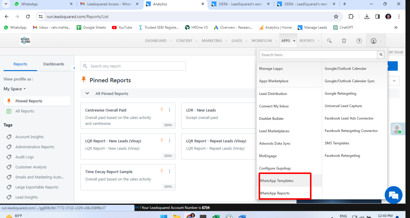
Task: Reload the current page
Action: tap(28, 16)
